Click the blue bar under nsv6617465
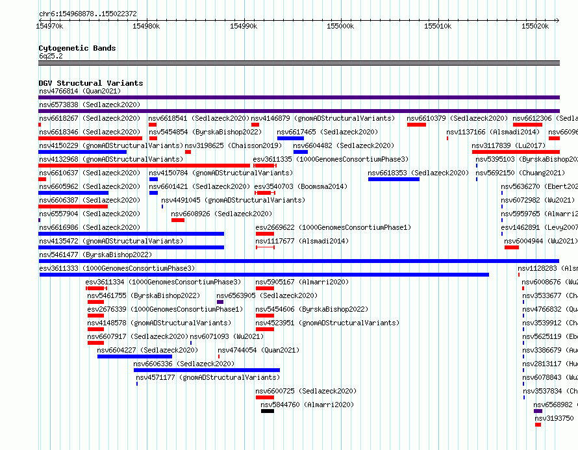The height and width of the screenshot is (450, 578). 290,138
